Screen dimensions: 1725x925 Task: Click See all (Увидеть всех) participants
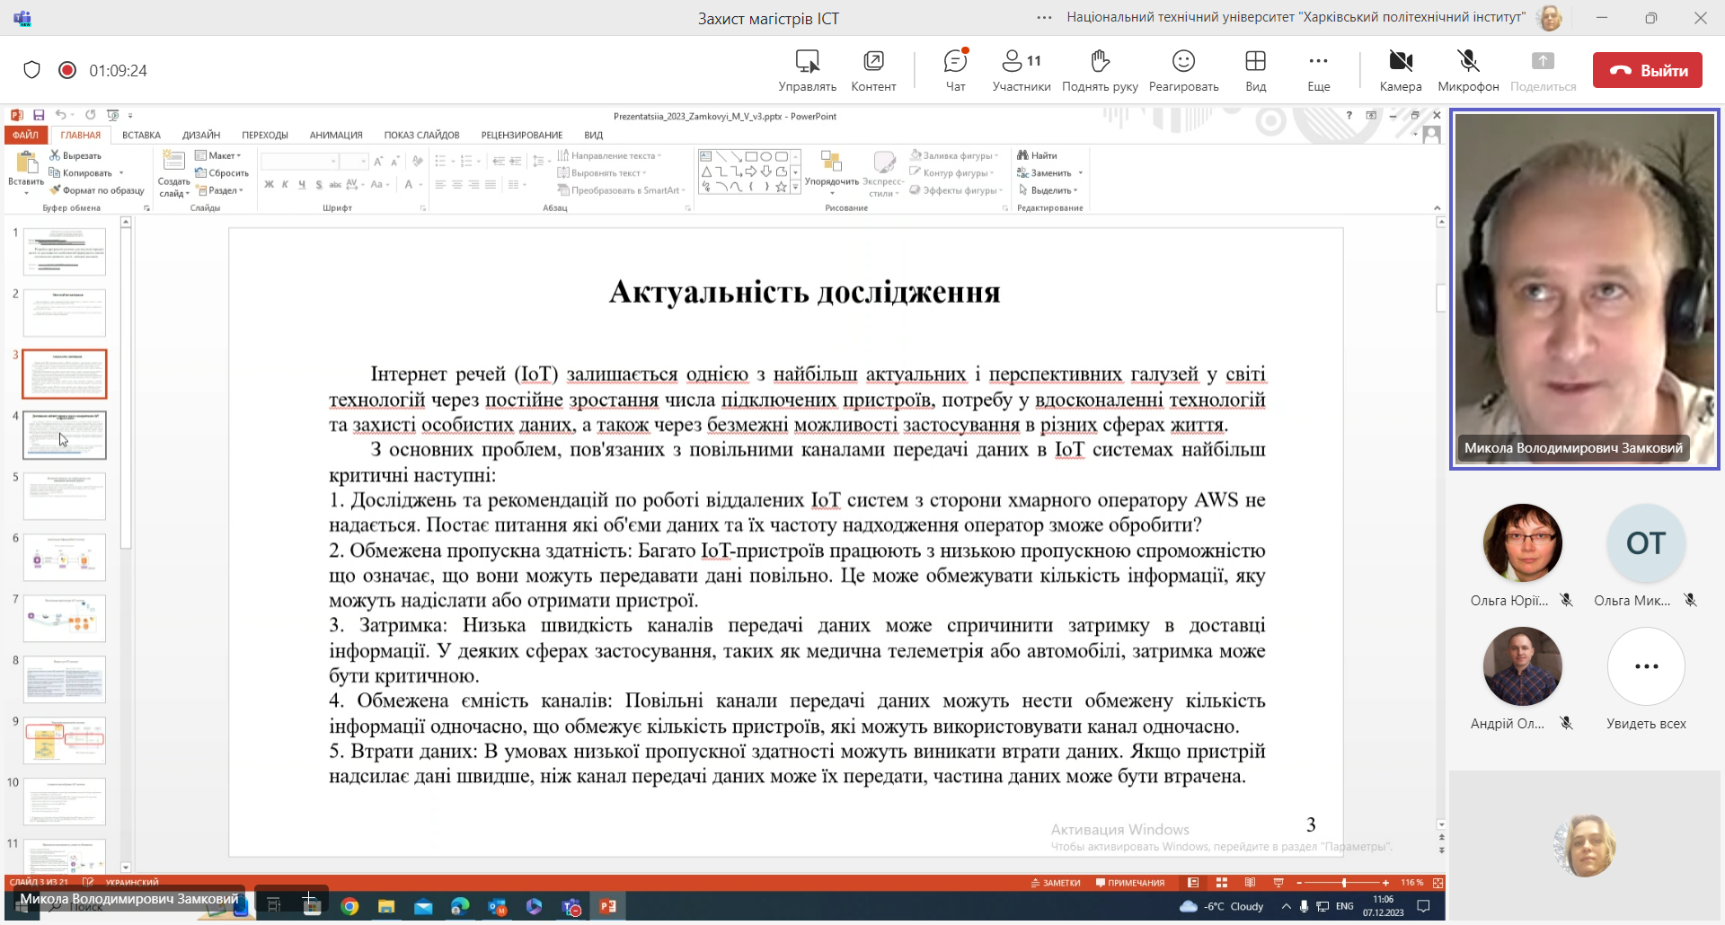coord(1646,667)
